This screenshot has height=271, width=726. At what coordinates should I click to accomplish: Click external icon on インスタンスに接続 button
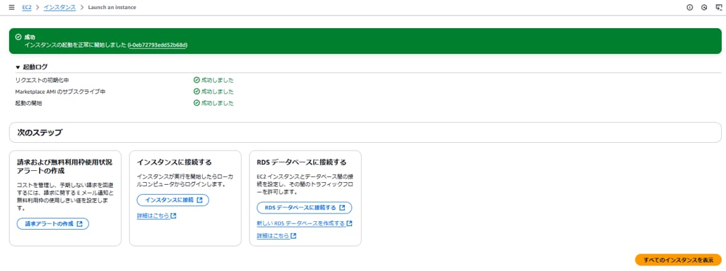click(x=199, y=200)
